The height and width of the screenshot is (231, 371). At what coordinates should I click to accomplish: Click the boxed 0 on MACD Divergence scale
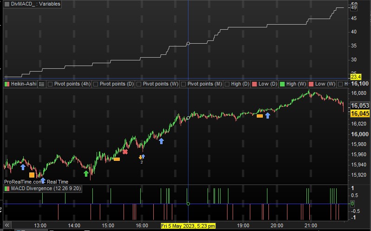tap(352, 204)
